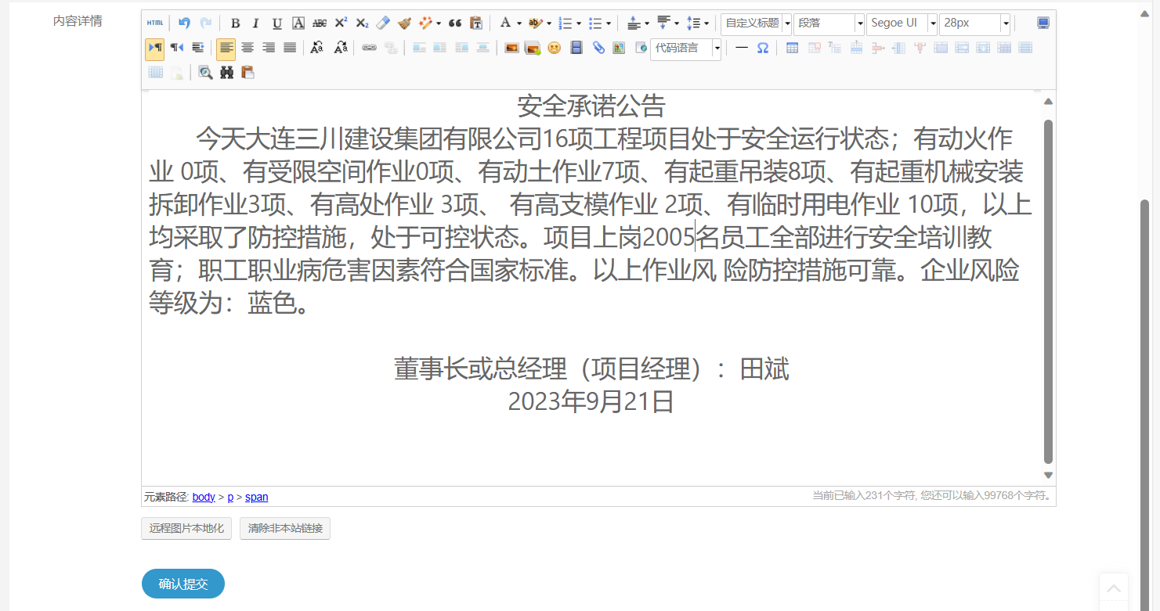This screenshot has width=1160, height=611.
Task: Clear formatting with the eraser icon
Action: [x=383, y=23]
